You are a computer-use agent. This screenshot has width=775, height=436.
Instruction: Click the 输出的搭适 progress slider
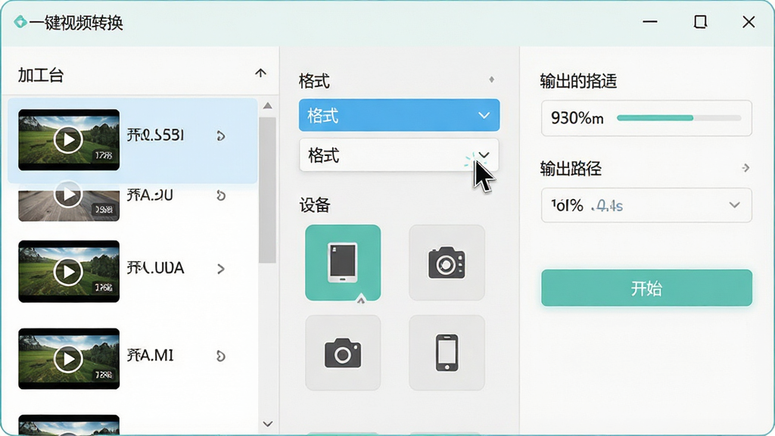click(x=679, y=118)
